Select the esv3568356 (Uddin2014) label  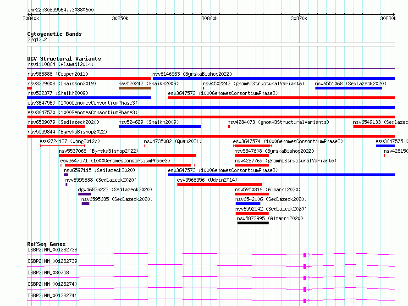[207, 180]
